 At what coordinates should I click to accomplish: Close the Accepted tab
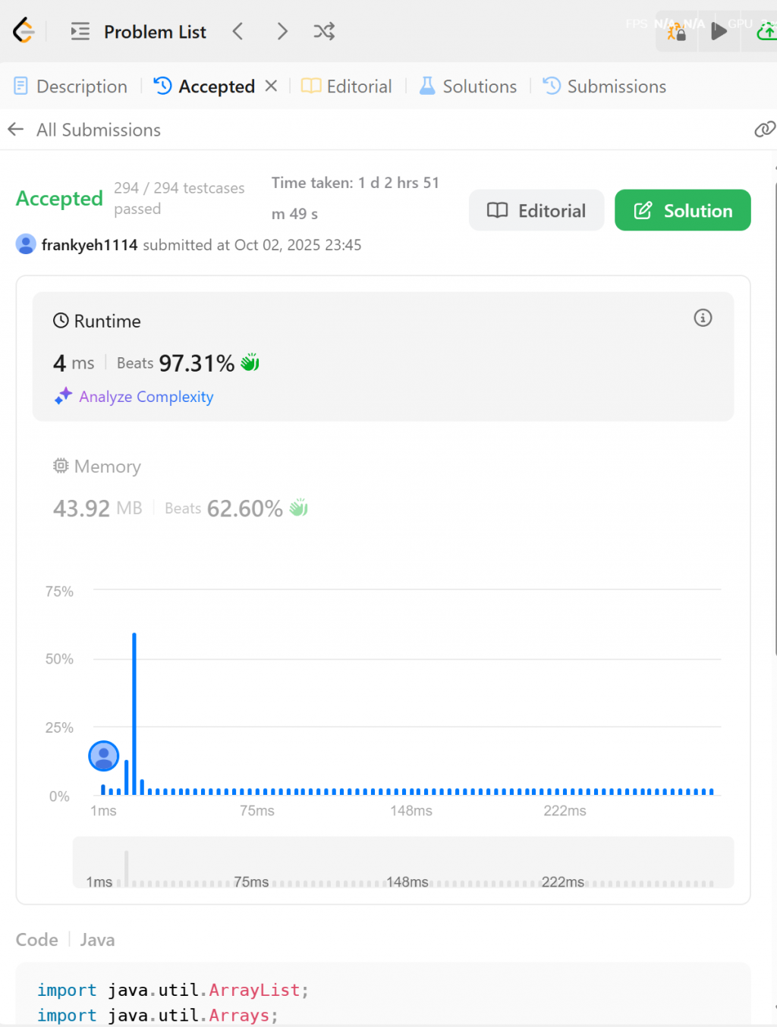click(x=271, y=86)
